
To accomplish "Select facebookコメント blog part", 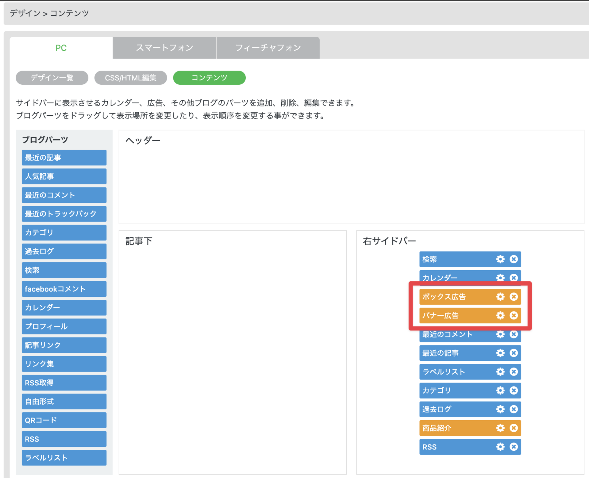I will pyautogui.click(x=64, y=289).
